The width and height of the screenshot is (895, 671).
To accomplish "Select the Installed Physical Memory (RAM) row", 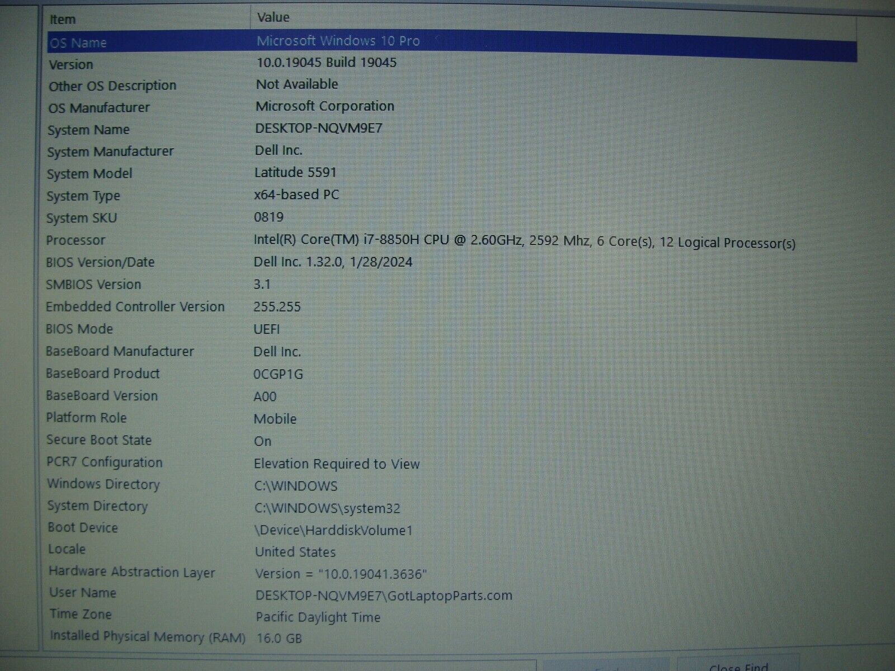I will click(x=148, y=637).
